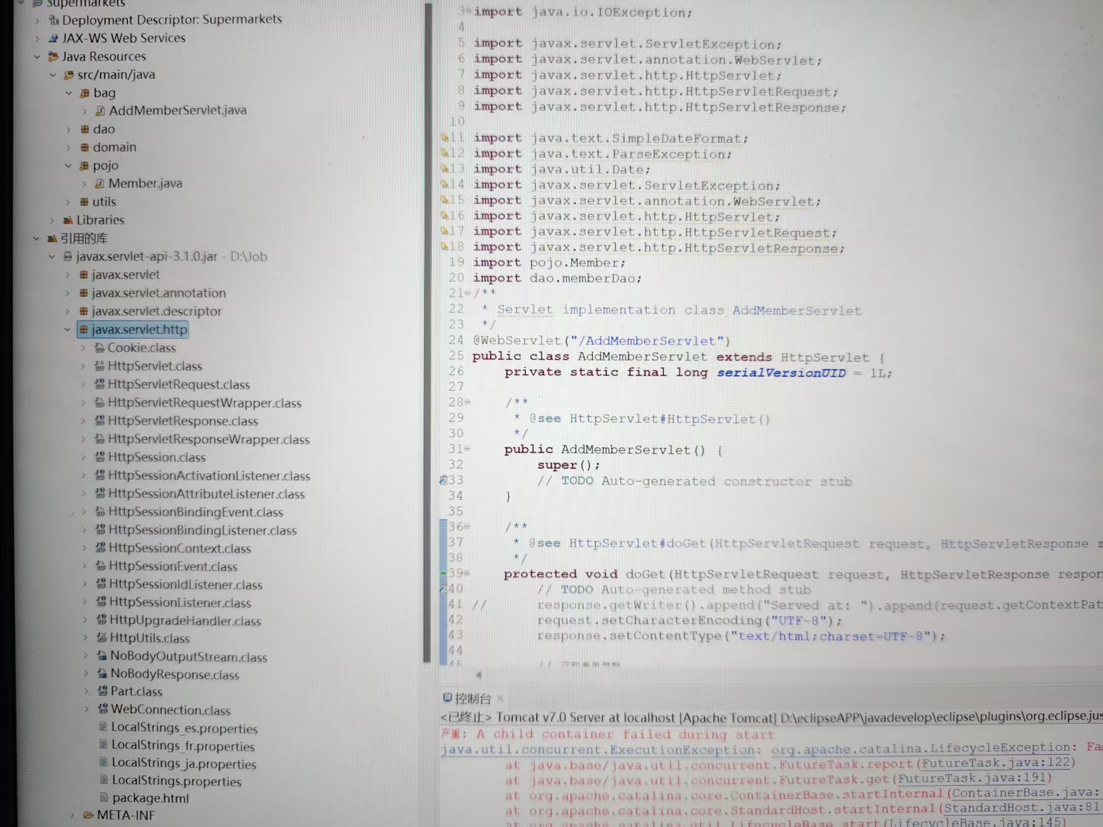Click warning marker on line 11
The image size is (1103, 827).
tap(444, 138)
